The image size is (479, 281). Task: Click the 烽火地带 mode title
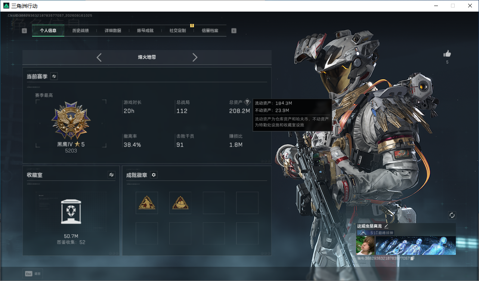pyautogui.click(x=147, y=57)
